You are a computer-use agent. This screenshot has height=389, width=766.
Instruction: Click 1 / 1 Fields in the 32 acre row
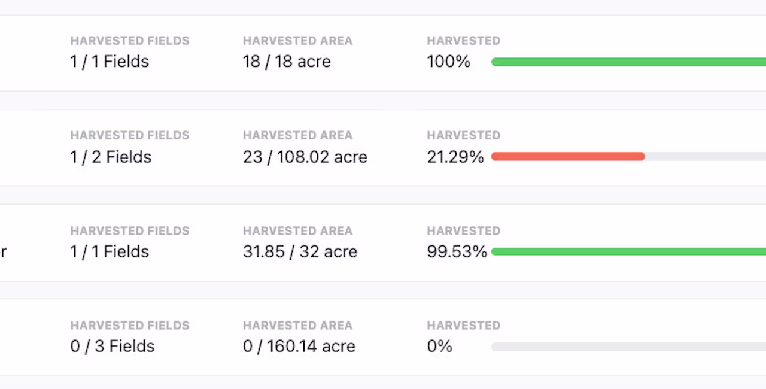coord(110,251)
